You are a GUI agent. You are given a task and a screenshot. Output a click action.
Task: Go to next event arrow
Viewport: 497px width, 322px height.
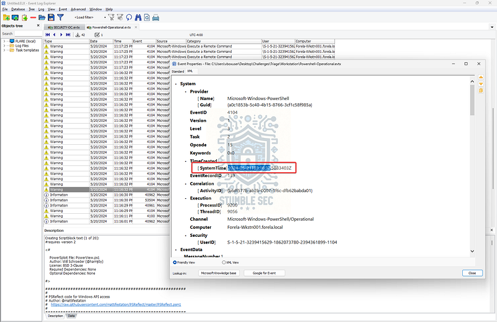click(61, 35)
